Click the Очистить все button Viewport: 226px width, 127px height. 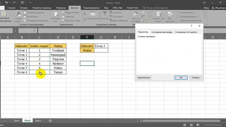(144, 78)
